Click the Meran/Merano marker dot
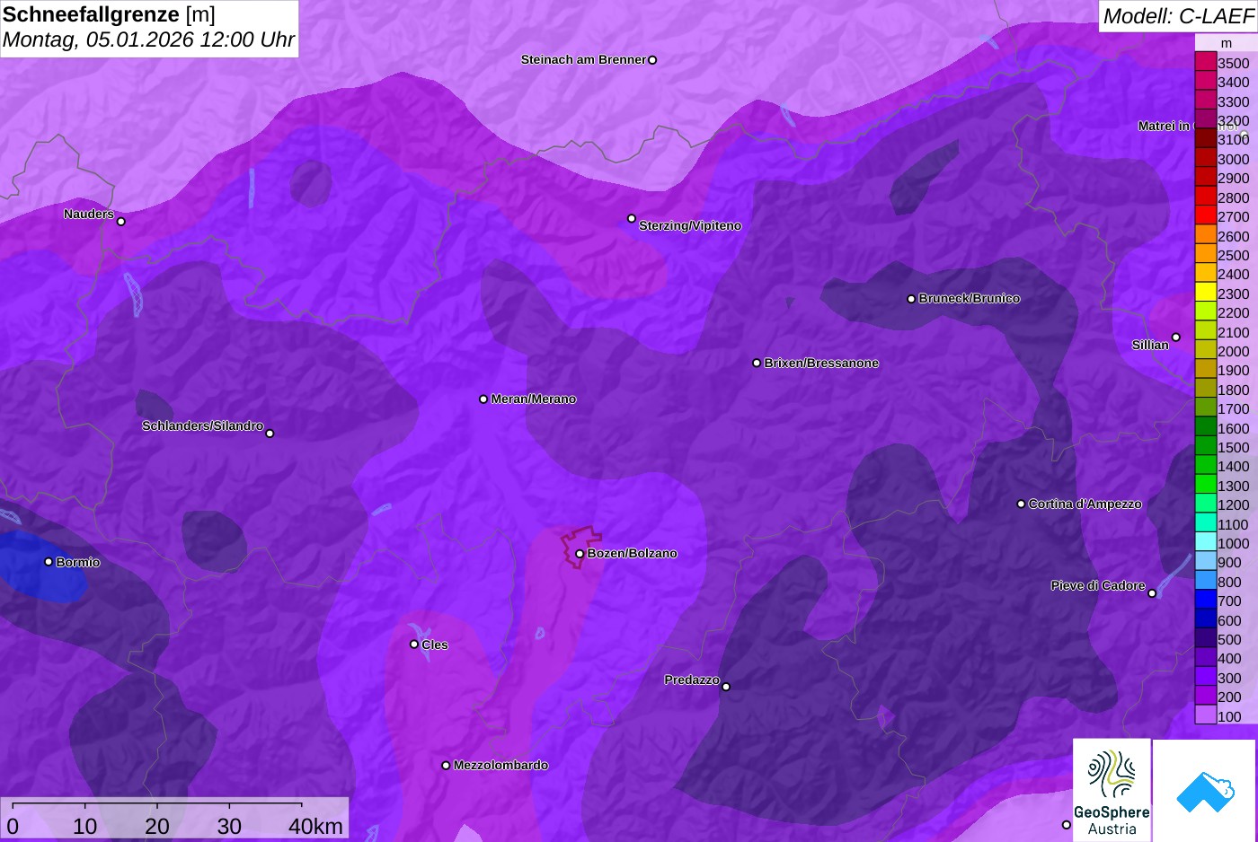This screenshot has width=1258, height=842. point(483,399)
